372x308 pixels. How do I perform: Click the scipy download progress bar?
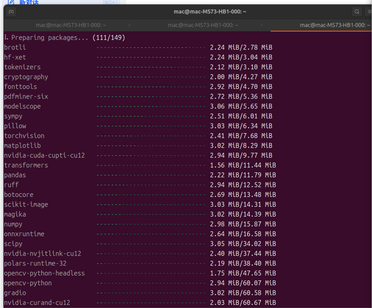coord(151,244)
